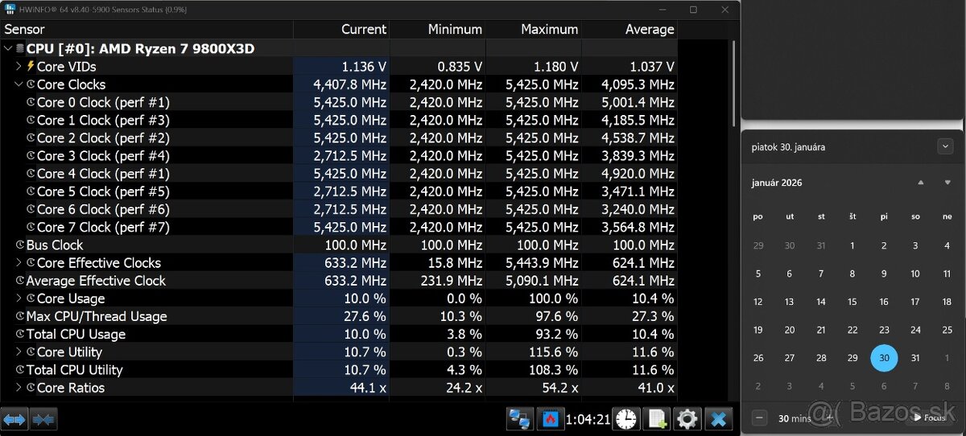Select the Bus Clock row

pos(338,245)
